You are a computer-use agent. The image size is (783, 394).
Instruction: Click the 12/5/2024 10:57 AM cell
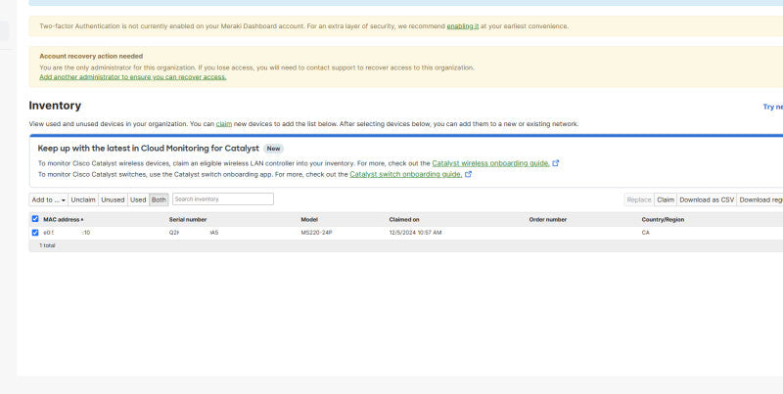[x=415, y=233]
